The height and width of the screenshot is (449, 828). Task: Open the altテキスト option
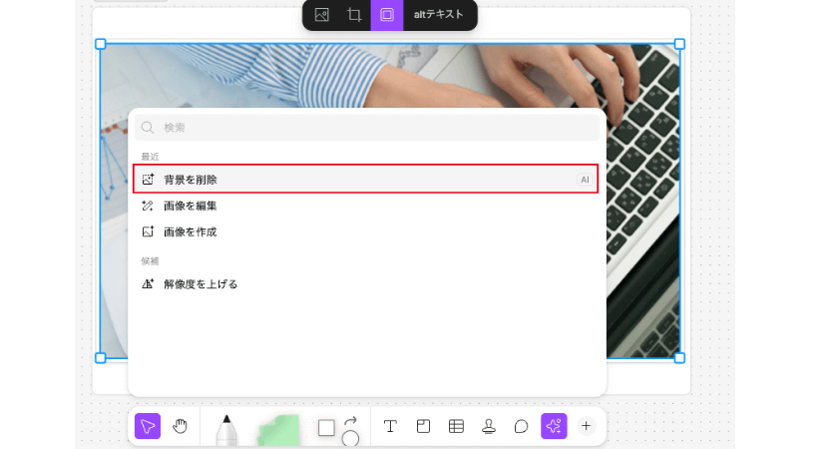point(438,15)
